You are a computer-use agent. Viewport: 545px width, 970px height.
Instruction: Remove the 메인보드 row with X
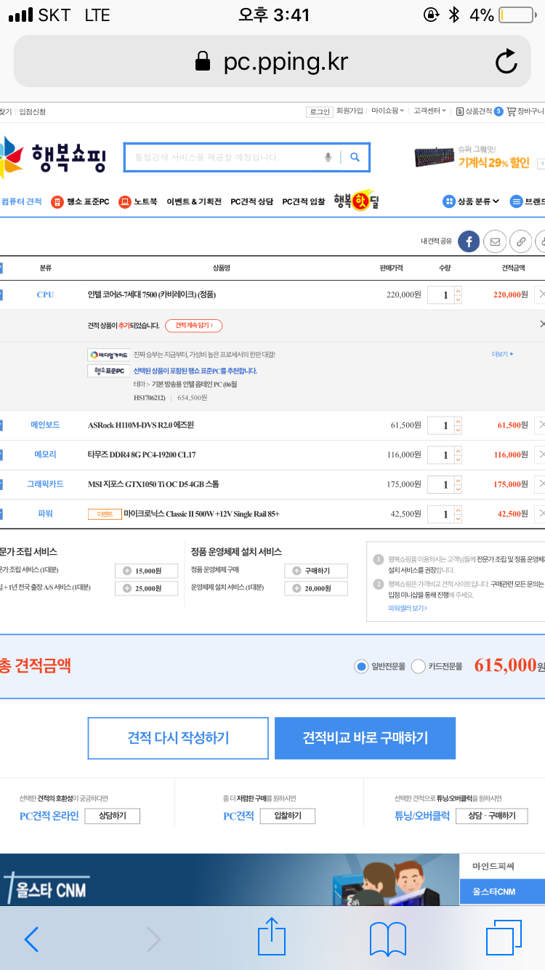[x=540, y=425]
